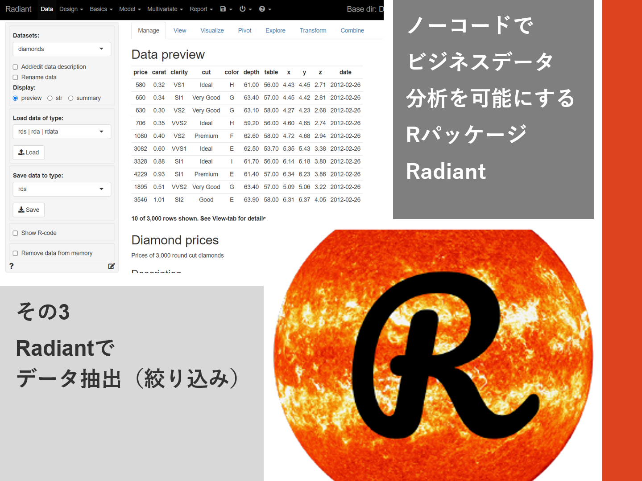Open the Transform tab
The width and height of the screenshot is (642, 481).
[x=313, y=30]
